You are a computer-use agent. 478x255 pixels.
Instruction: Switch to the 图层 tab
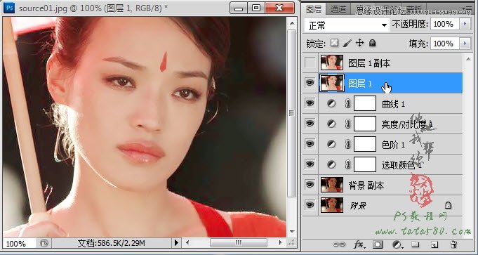pyautogui.click(x=314, y=9)
